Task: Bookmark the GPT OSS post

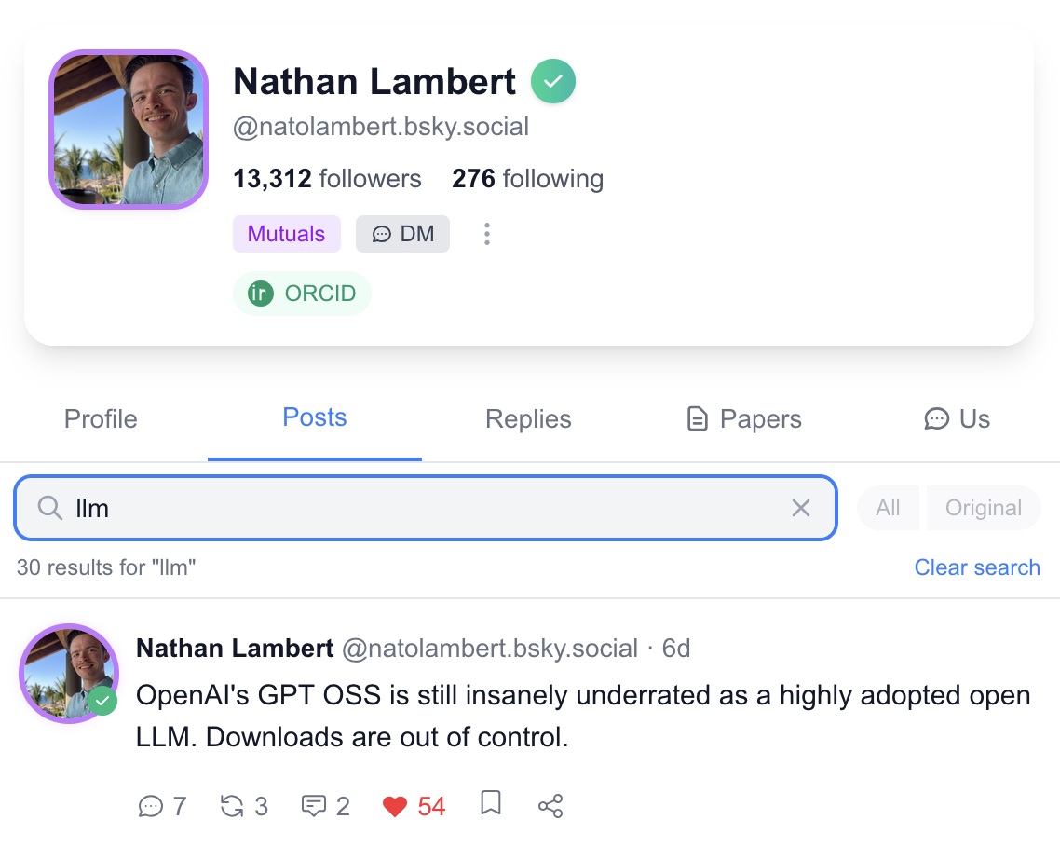Action: [491, 803]
